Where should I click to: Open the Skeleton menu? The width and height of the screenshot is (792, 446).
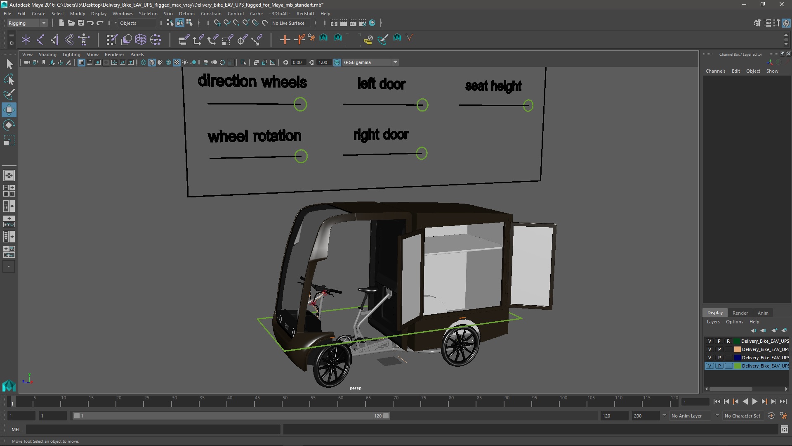(x=148, y=14)
